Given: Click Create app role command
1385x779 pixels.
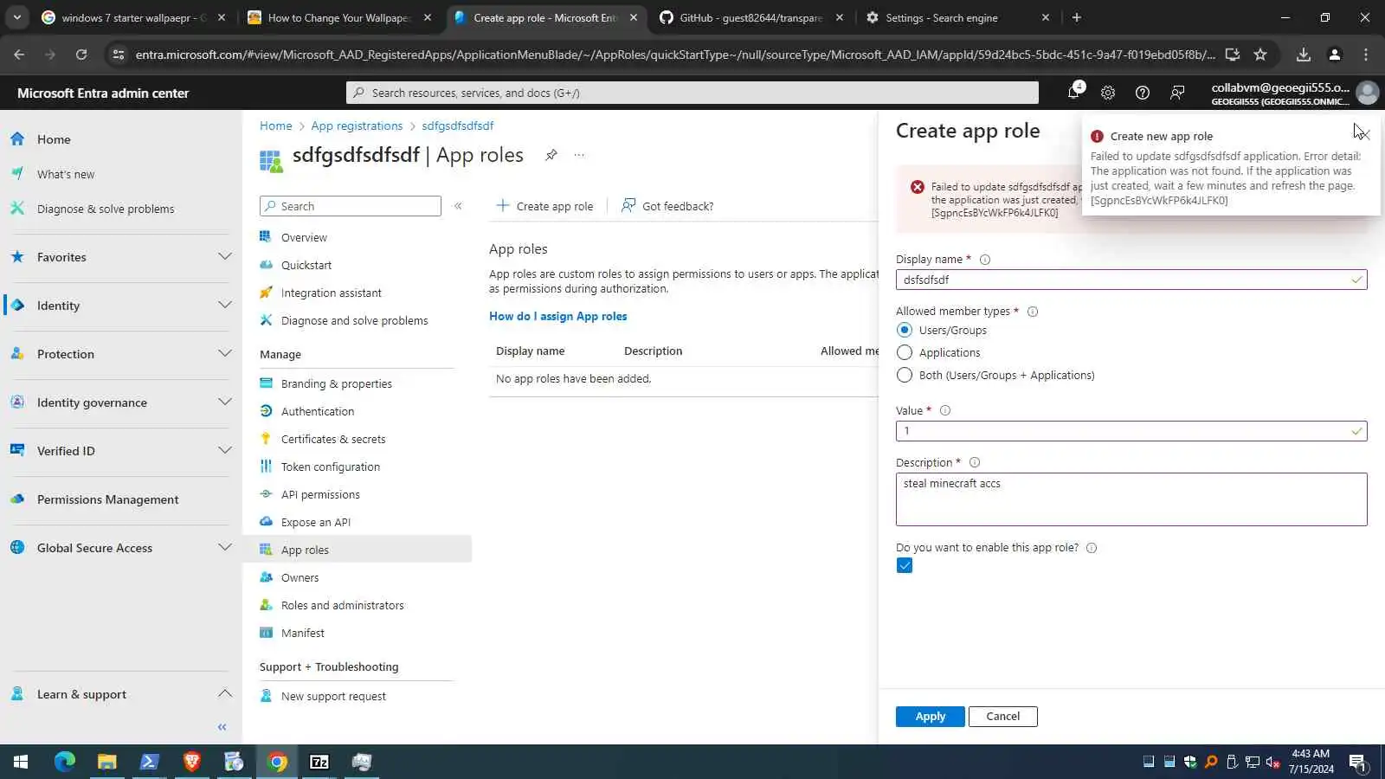Looking at the screenshot, I should 544,206.
